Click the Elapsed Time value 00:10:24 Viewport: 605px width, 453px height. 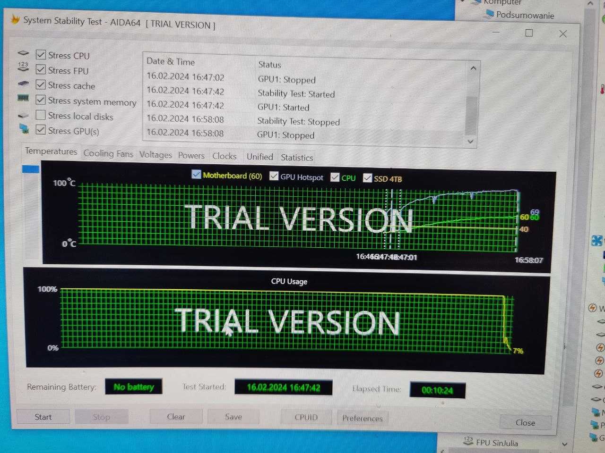437,390
